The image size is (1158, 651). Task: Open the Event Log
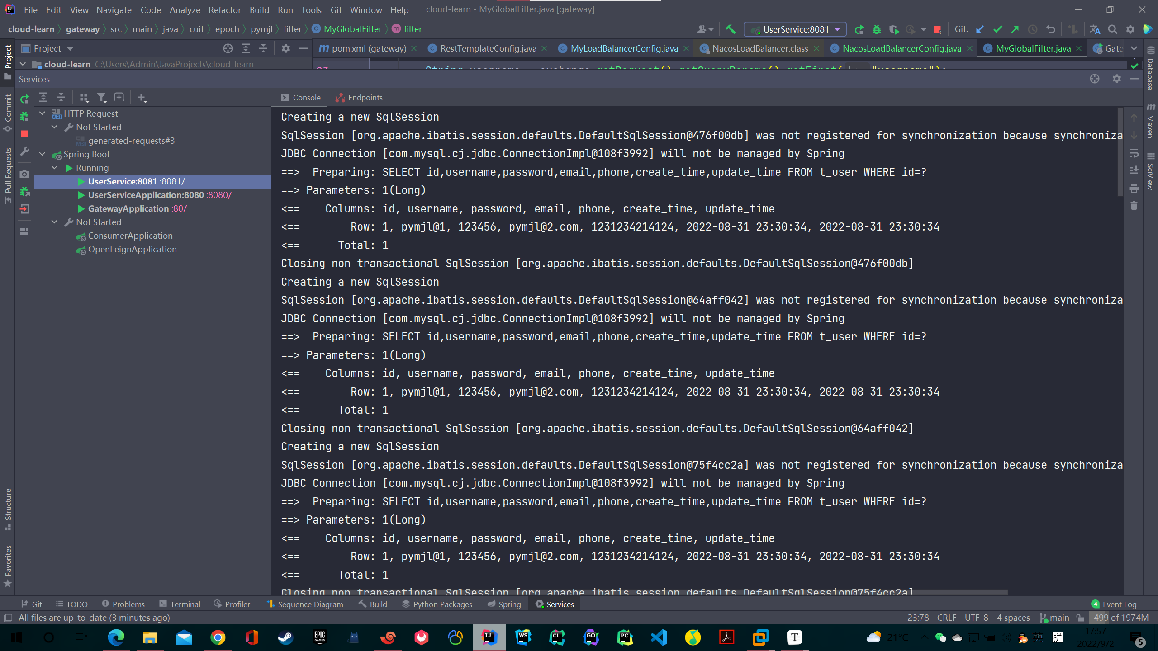[x=1114, y=604]
